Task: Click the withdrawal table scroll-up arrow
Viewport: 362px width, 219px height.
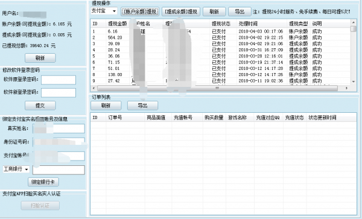Action: tap(353, 22)
